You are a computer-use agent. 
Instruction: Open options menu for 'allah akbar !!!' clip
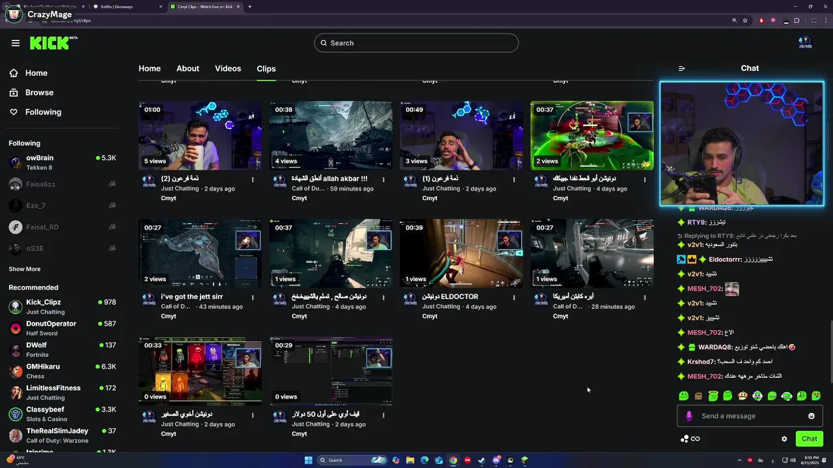pos(383,179)
